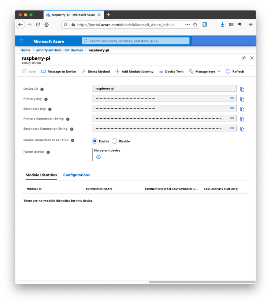Open info tooltip for Secondary Key

pyautogui.click(x=50, y=109)
